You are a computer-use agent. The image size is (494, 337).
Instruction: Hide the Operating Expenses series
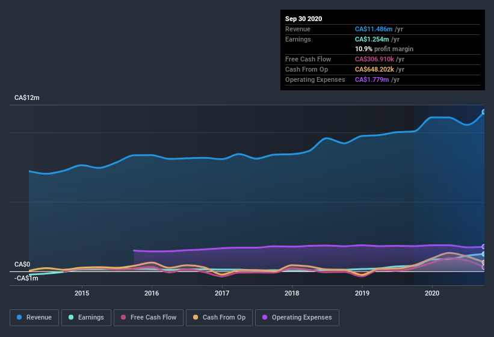coord(297,318)
